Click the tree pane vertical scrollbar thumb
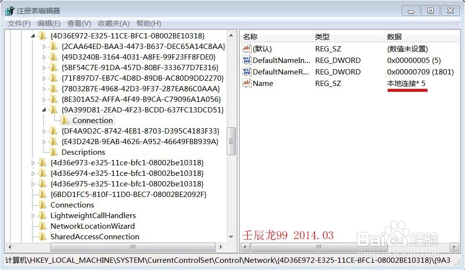The image size is (465, 270). (232, 141)
